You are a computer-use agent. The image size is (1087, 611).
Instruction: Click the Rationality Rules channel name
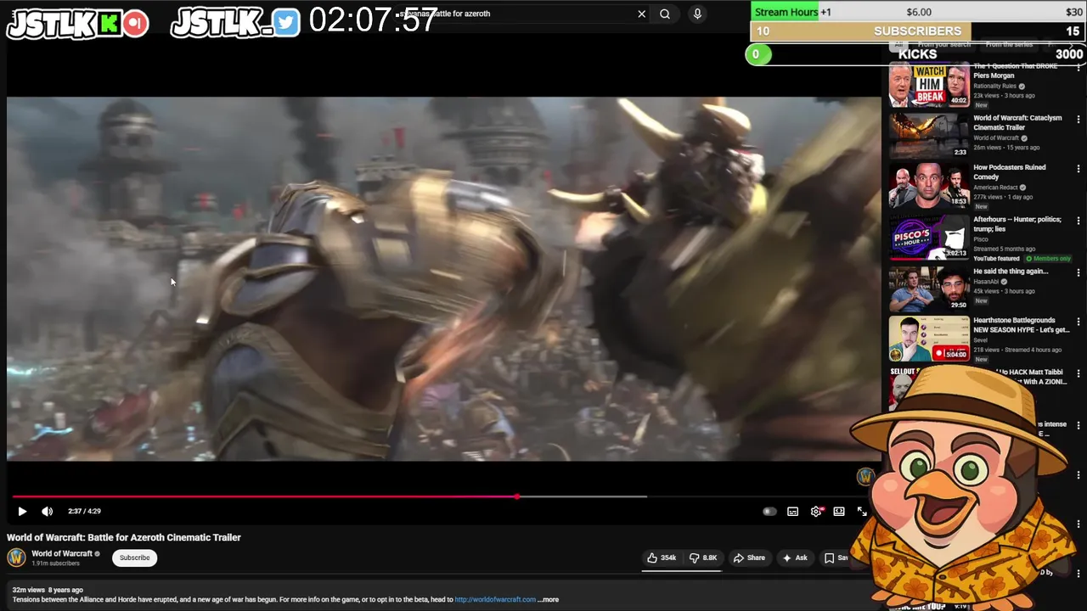tap(994, 87)
